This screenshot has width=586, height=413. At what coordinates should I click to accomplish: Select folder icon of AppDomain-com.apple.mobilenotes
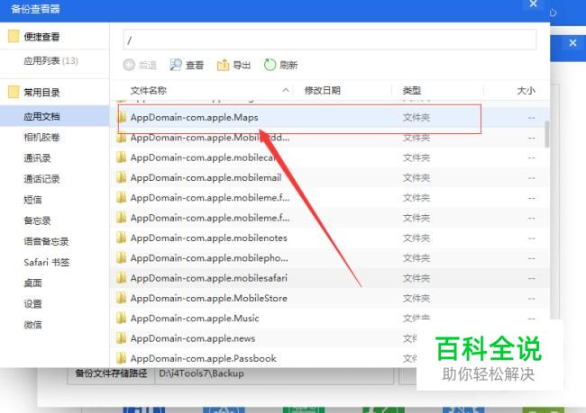point(121,238)
